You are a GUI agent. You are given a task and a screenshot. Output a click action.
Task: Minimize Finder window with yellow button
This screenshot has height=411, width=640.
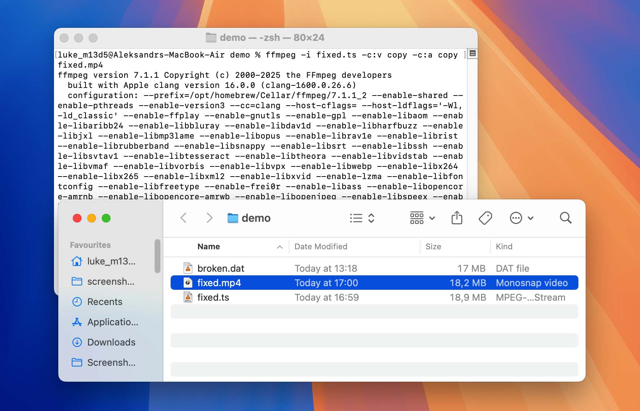tap(91, 218)
